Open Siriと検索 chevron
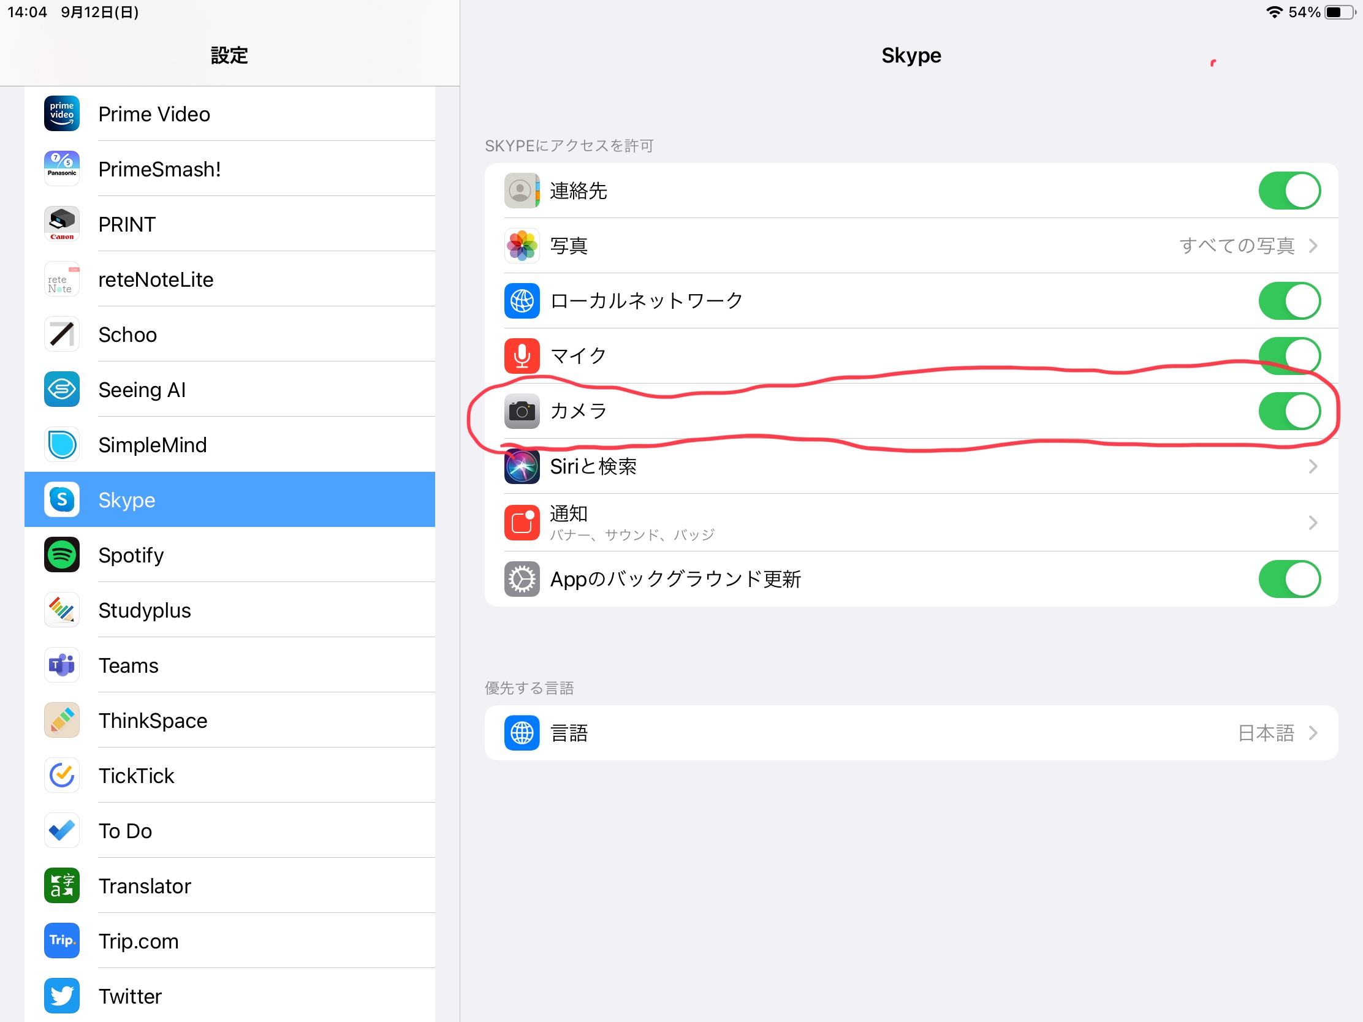 point(1313,466)
